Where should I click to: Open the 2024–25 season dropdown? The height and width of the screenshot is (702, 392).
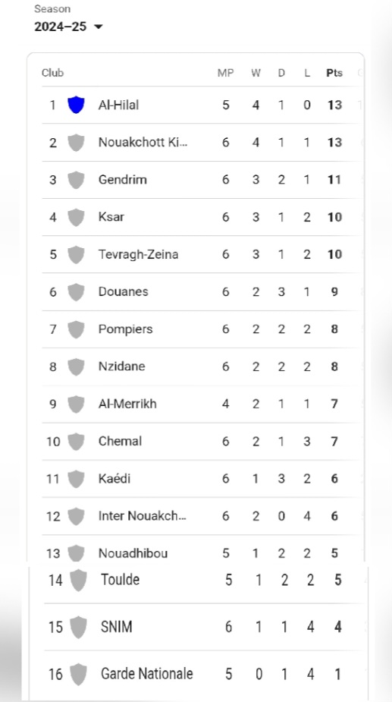coord(68,27)
